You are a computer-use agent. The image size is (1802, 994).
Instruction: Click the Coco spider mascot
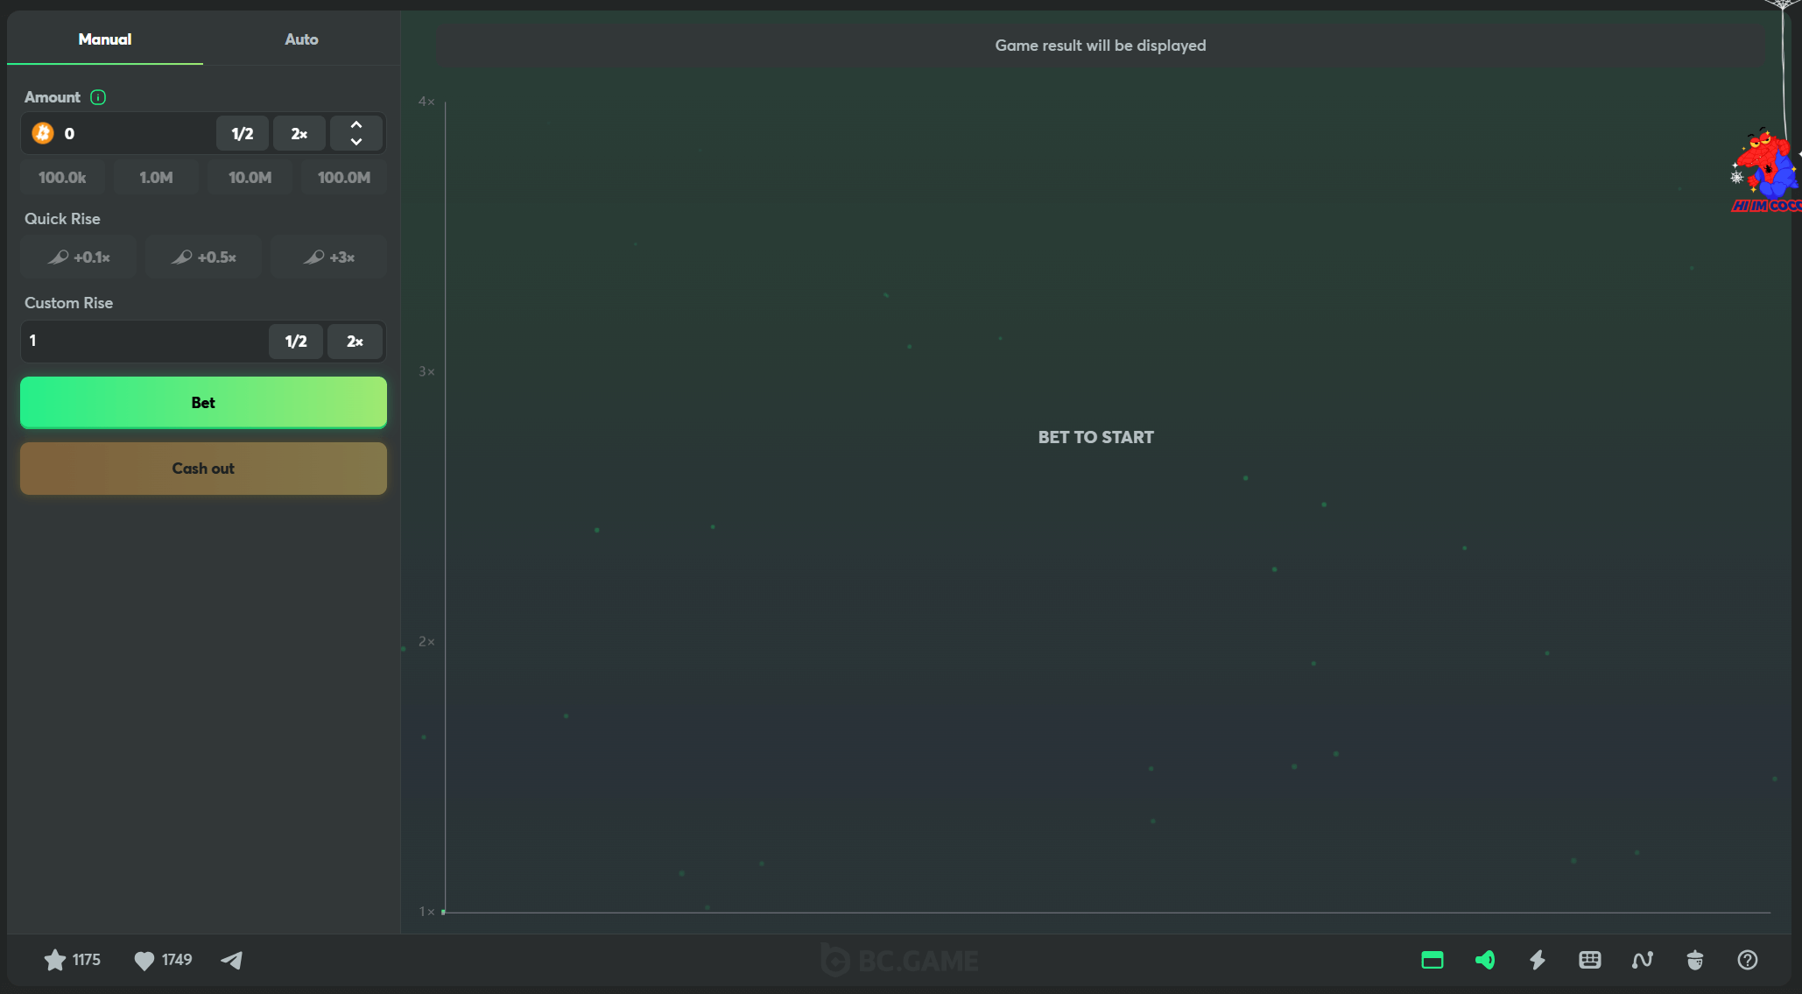pyautogui.click(x=1765, y=171)
